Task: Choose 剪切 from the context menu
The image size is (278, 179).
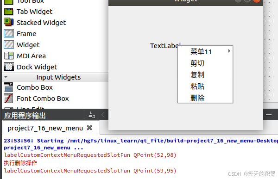Action: pos(205,63)
